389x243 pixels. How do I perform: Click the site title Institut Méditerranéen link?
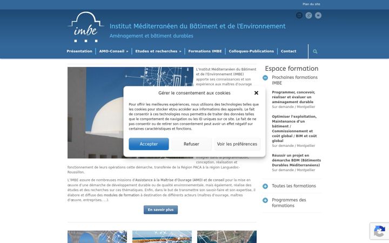click(x=198, y=26)
